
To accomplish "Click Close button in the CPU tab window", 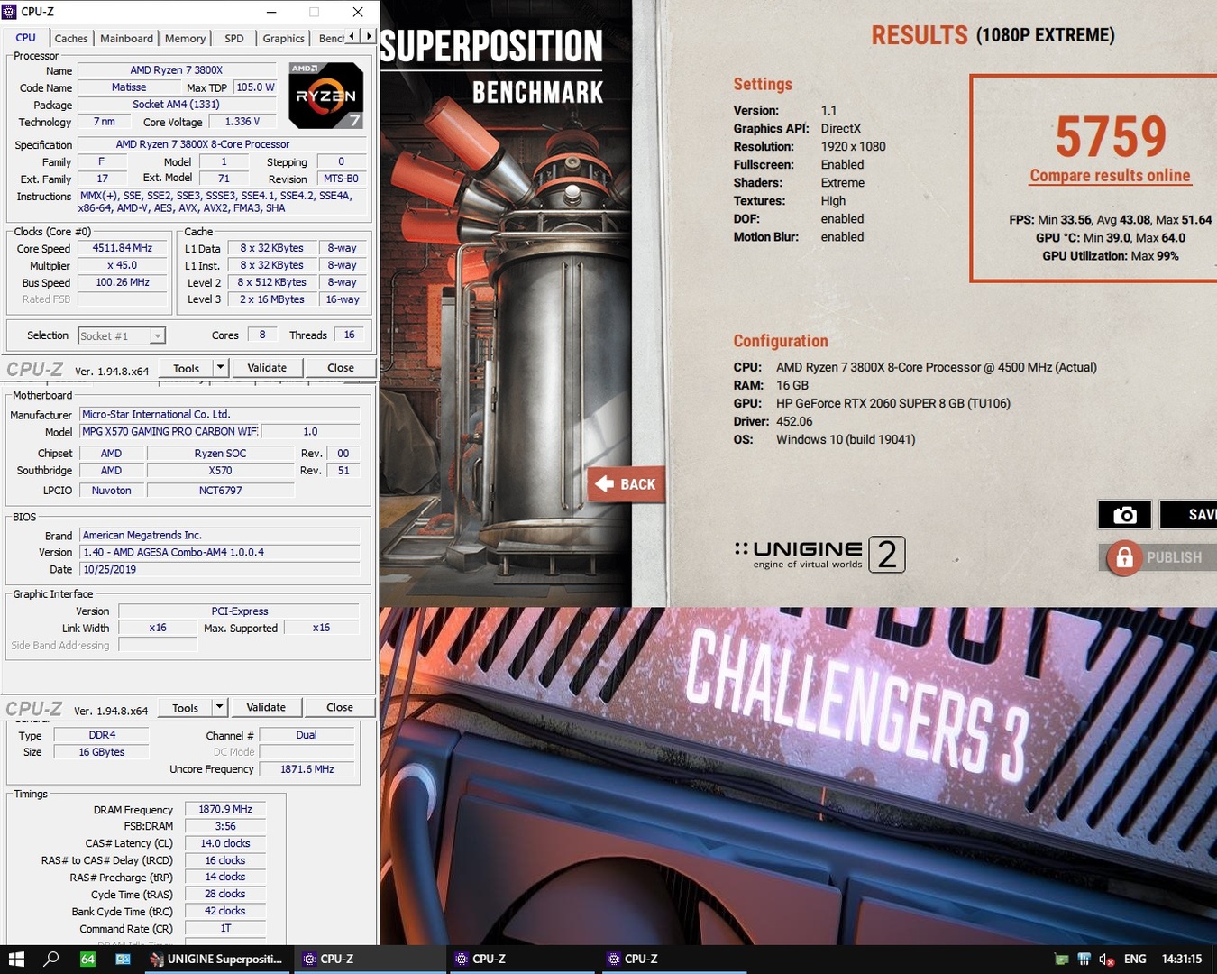I will [340, 368].
